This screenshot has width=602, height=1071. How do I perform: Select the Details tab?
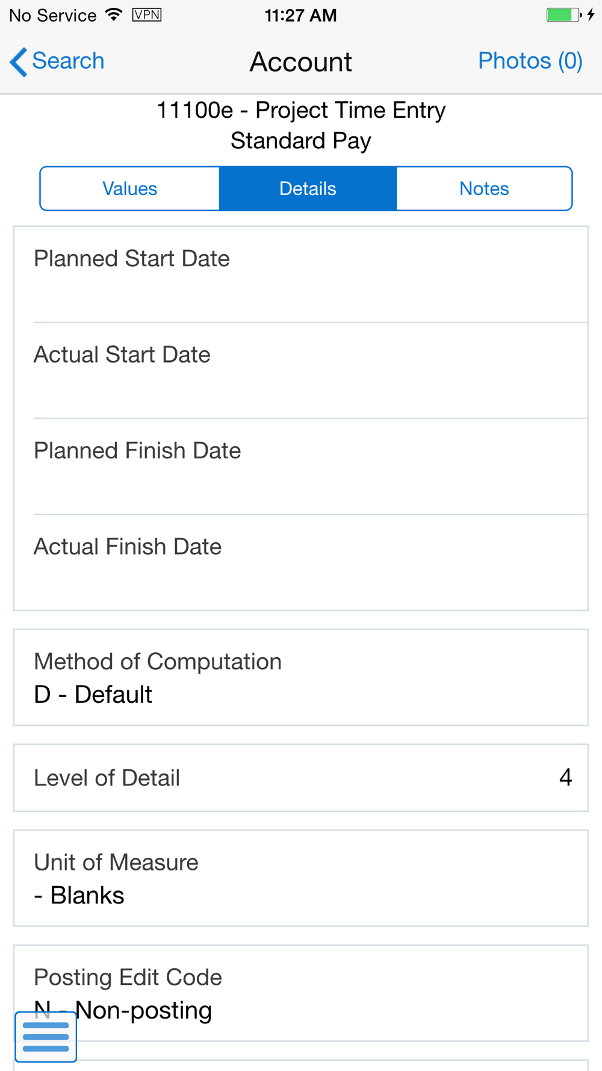point(308,189)
